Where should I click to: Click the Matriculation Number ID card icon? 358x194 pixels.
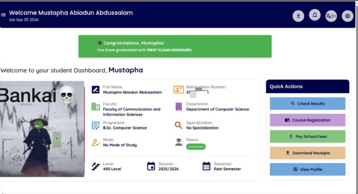(x=178, y=89)
